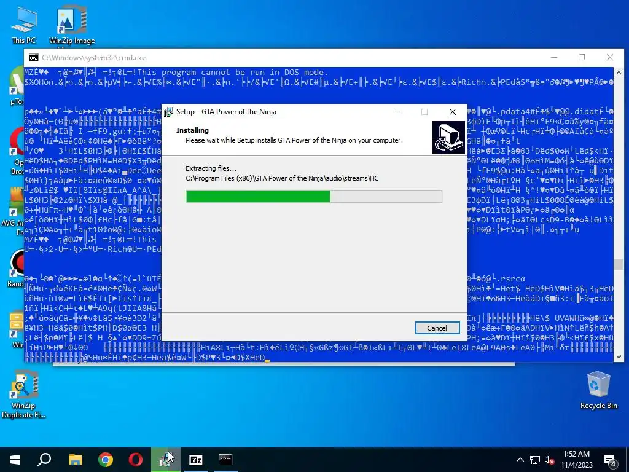The height and width of the screenshot is (472, 629).
Task: Cancel the GTA Power of the Ninja installation
Action: coord(437,328)
